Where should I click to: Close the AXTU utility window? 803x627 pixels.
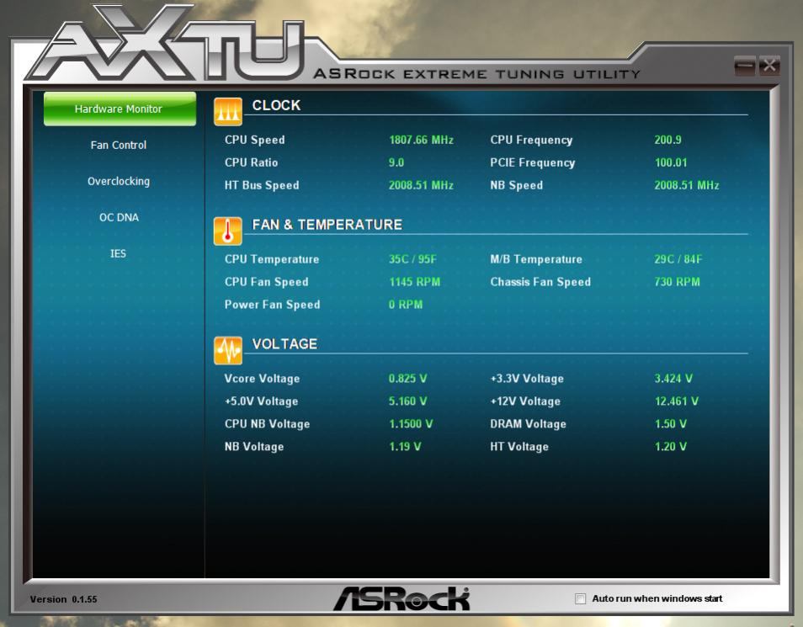[769, 66]
